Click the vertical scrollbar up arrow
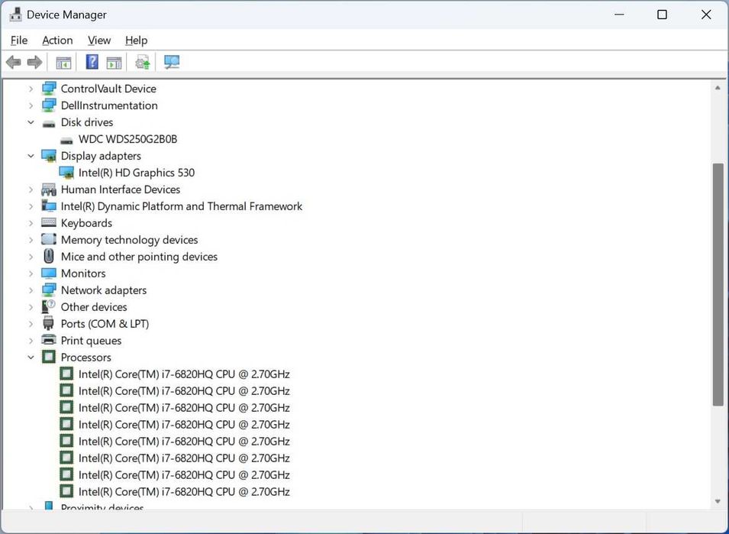This screenshot has width=729, height=534. click(718, 88)
